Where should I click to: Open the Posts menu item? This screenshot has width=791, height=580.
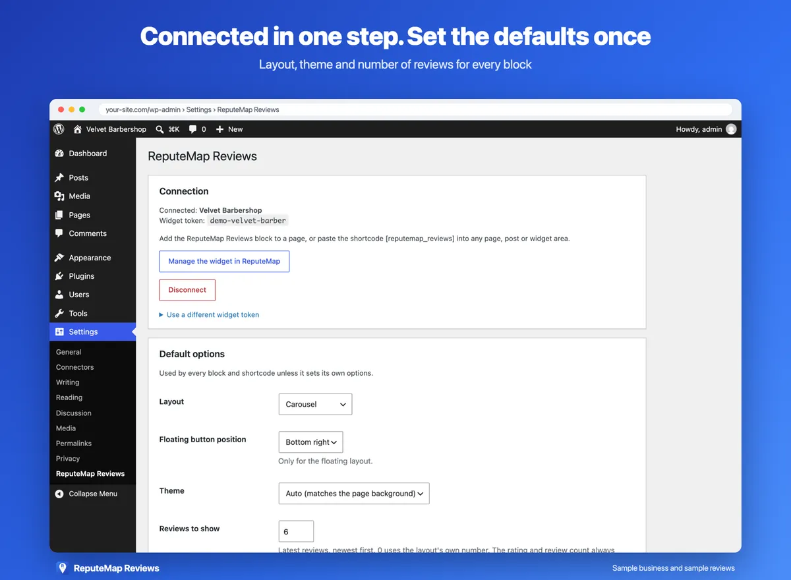(92, 178)
